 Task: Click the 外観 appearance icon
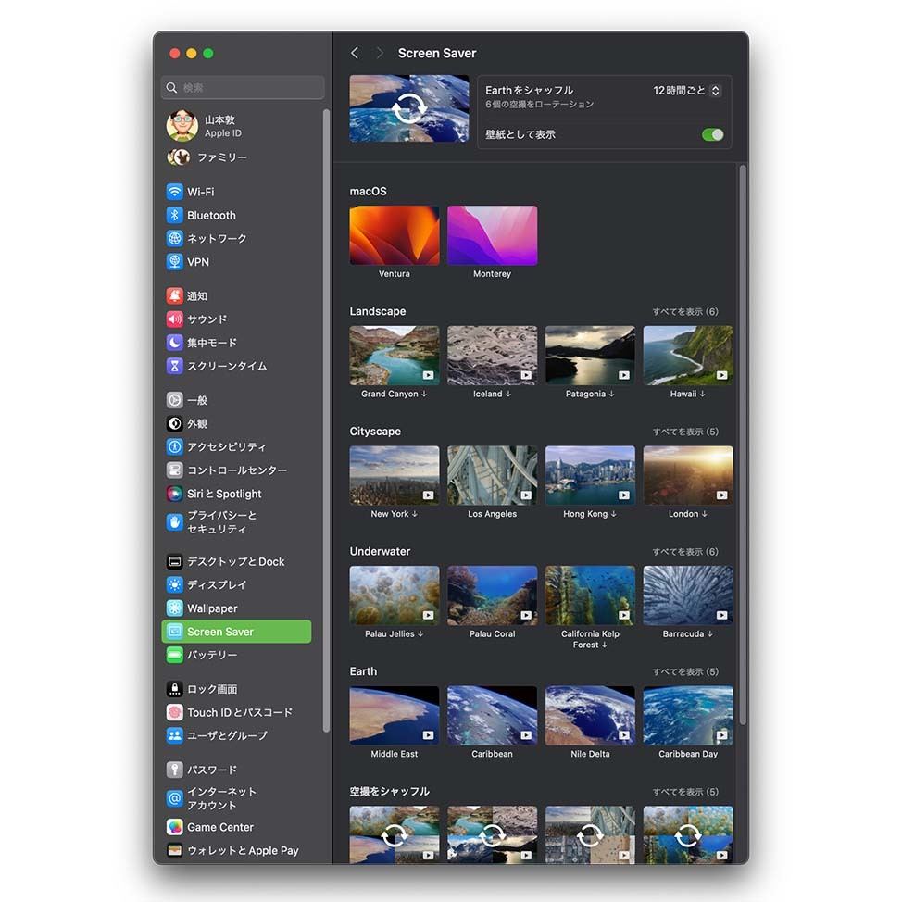(x=174, y=423)
